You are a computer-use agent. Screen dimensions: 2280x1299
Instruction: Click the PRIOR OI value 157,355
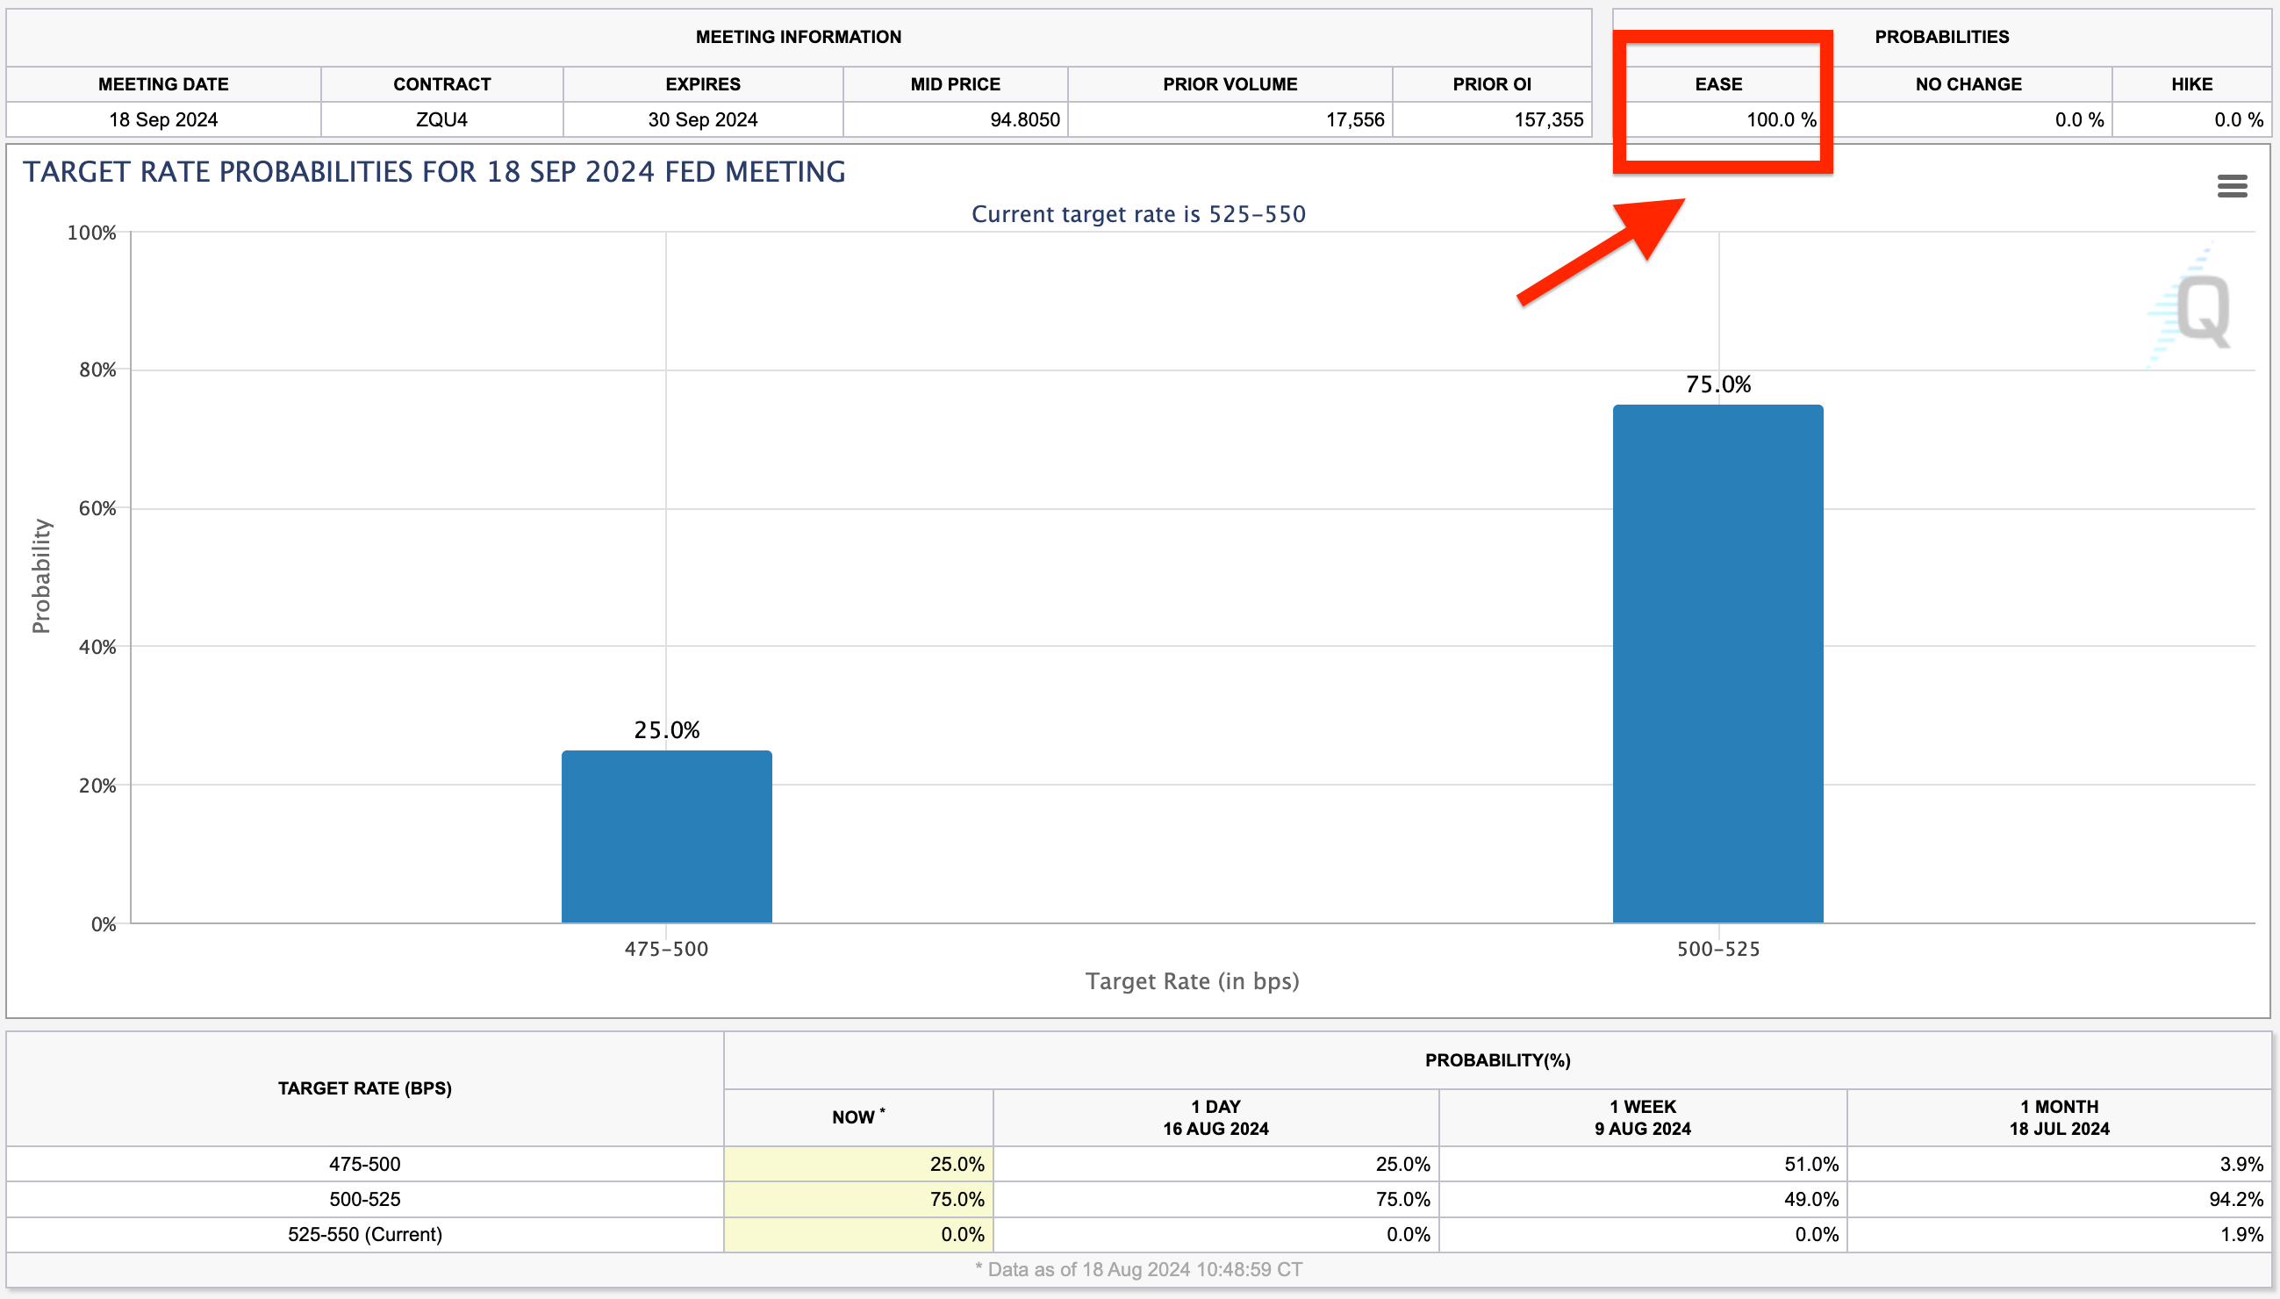tap(1548, 119)
